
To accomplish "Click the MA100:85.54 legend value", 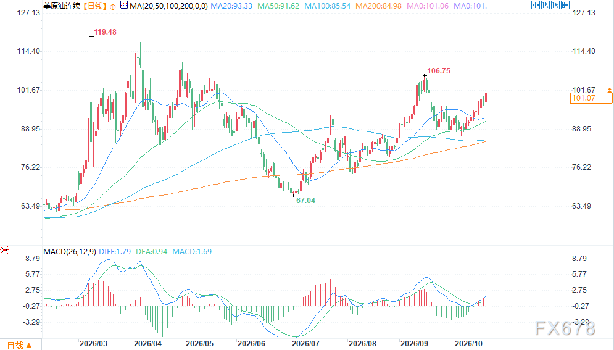I will [327, 6].
